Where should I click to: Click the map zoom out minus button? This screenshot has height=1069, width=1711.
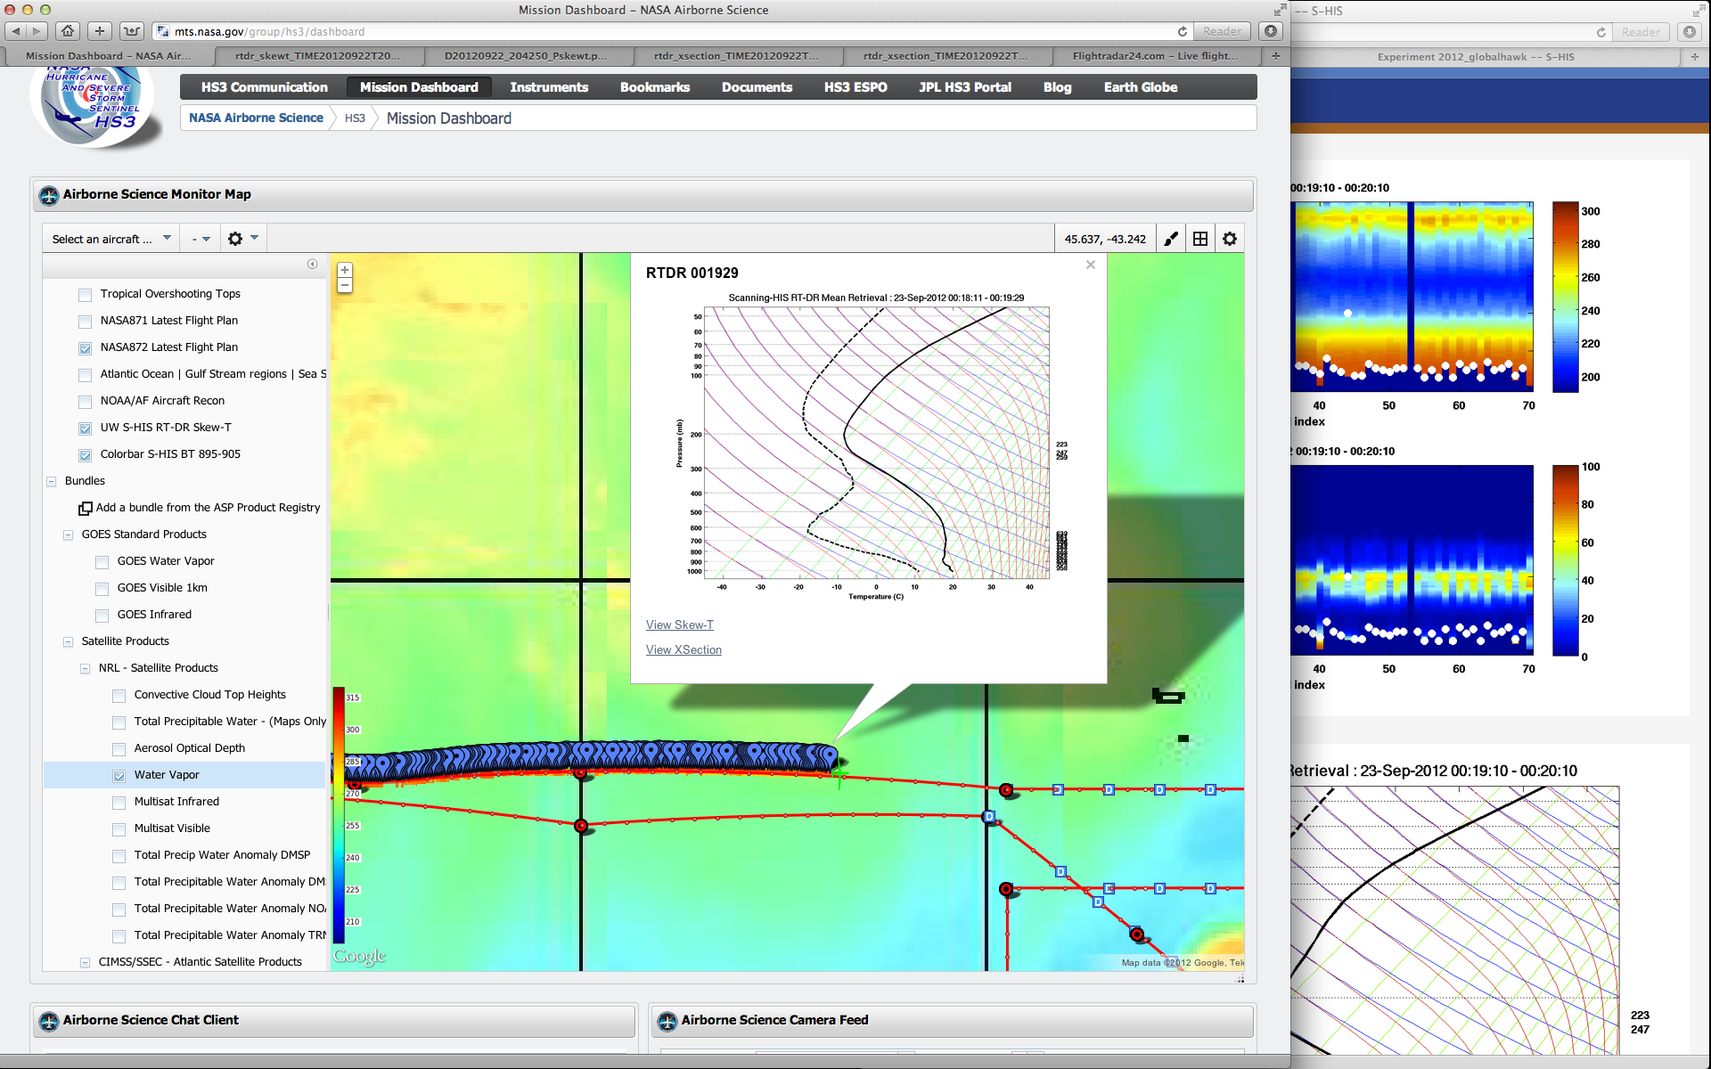pos(345,285)
